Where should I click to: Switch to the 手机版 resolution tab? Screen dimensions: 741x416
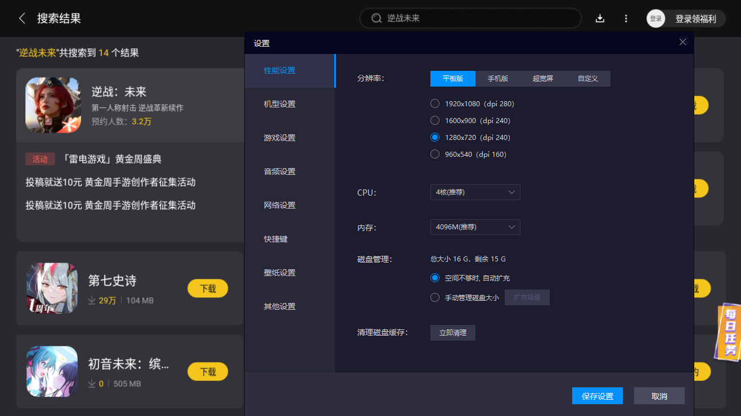[497, 78]
